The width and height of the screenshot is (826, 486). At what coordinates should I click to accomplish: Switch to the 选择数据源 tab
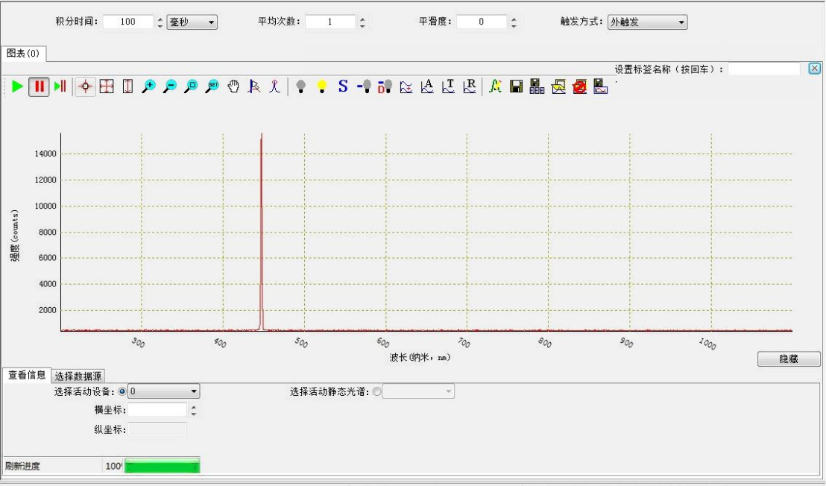click(x=78, y=376)
